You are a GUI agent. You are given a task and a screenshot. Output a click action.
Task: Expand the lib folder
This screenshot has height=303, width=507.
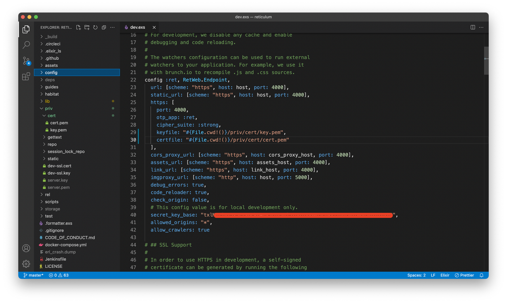click(77, 101)
